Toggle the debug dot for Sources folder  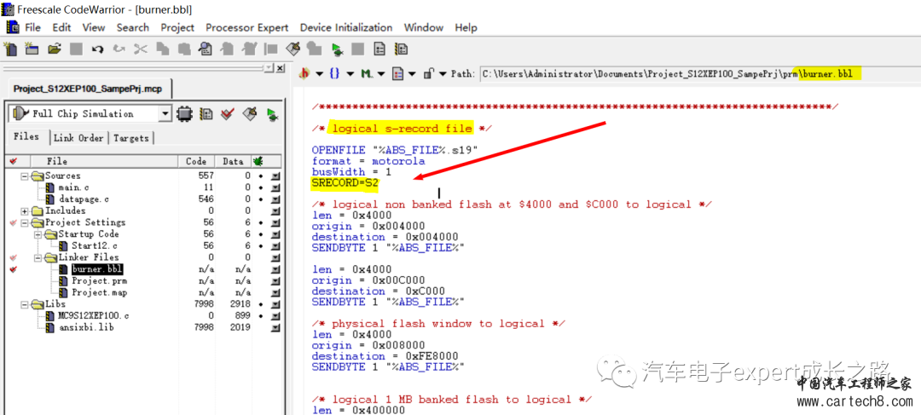(x=260, y=176)
